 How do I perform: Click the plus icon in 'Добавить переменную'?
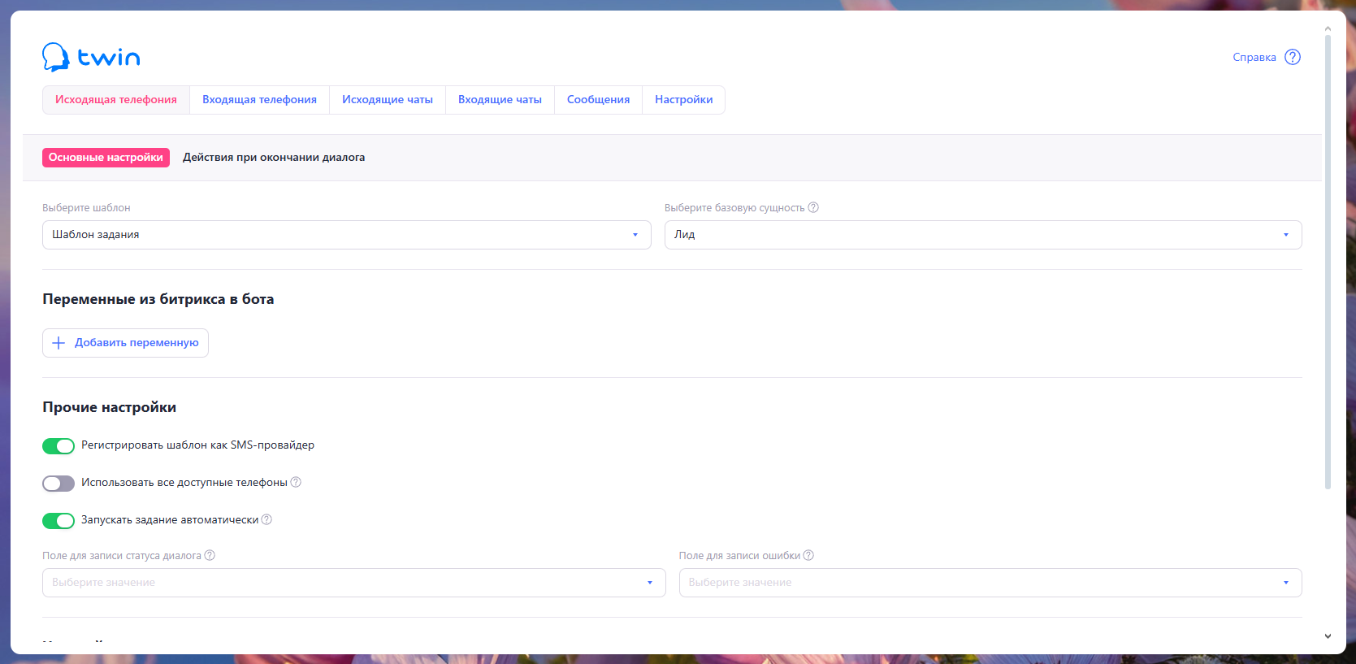click(x=58, y=343)
